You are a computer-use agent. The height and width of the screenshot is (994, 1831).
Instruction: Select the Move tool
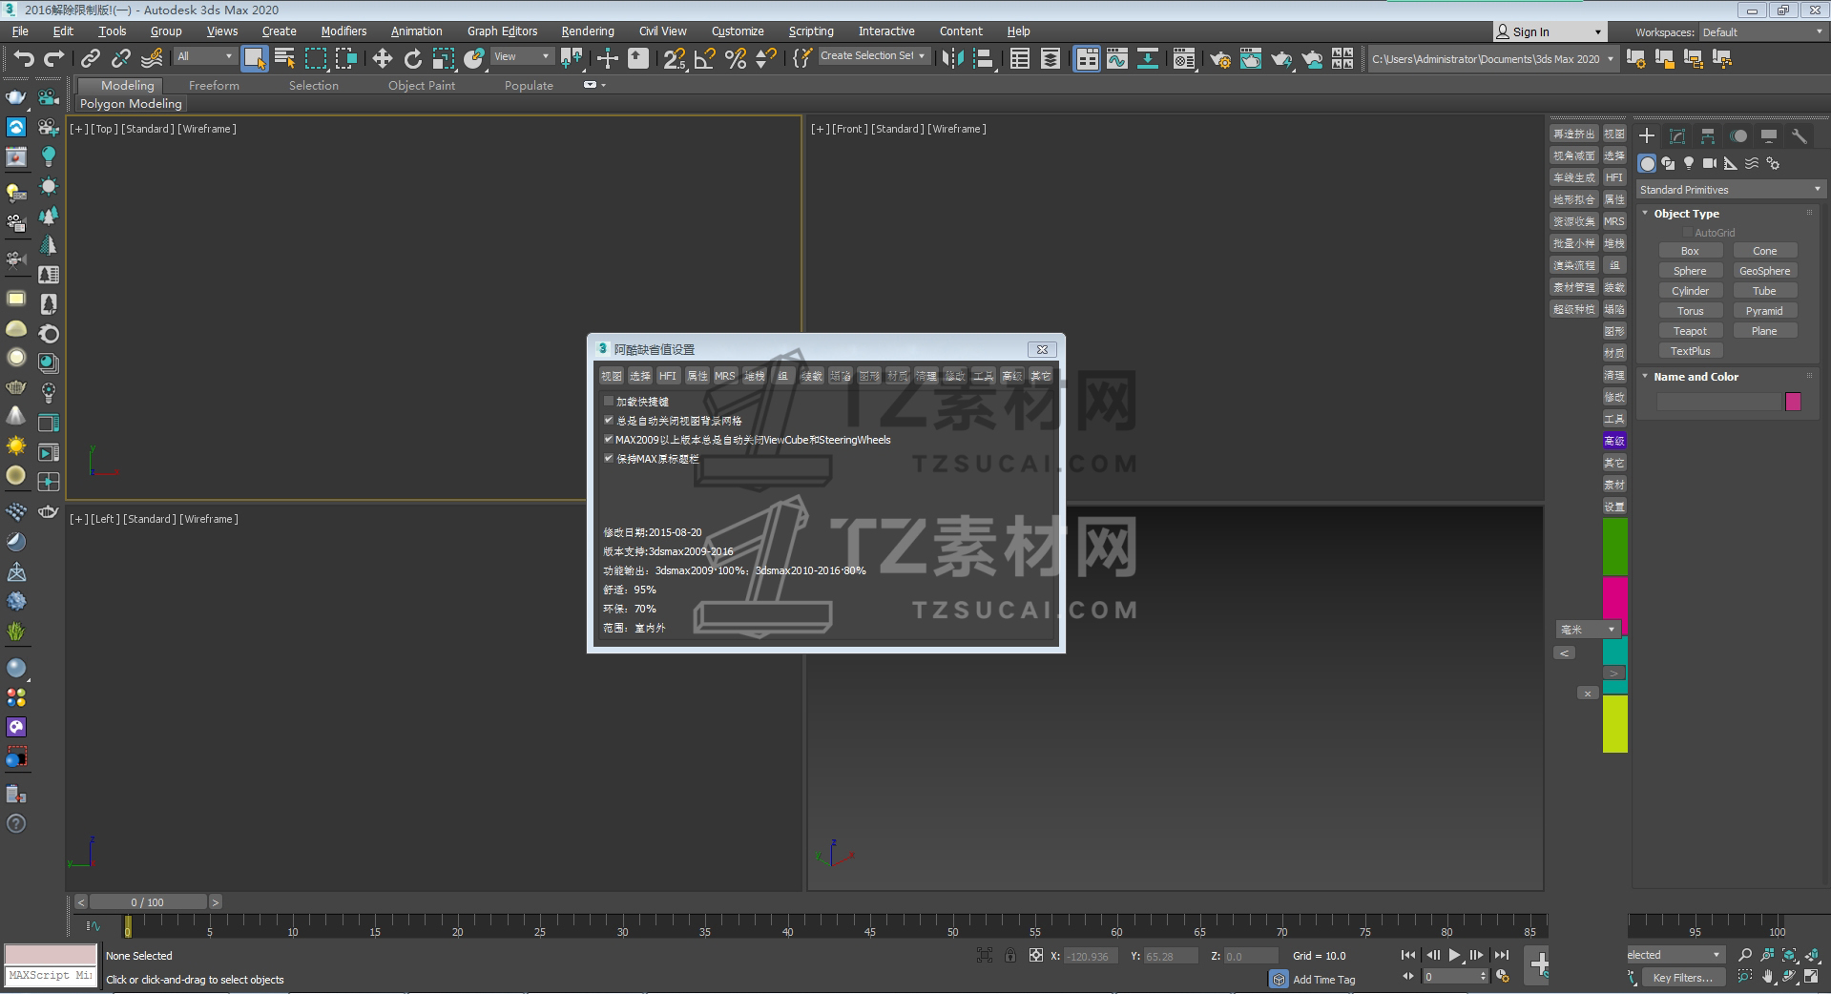[x=382, y=59]
